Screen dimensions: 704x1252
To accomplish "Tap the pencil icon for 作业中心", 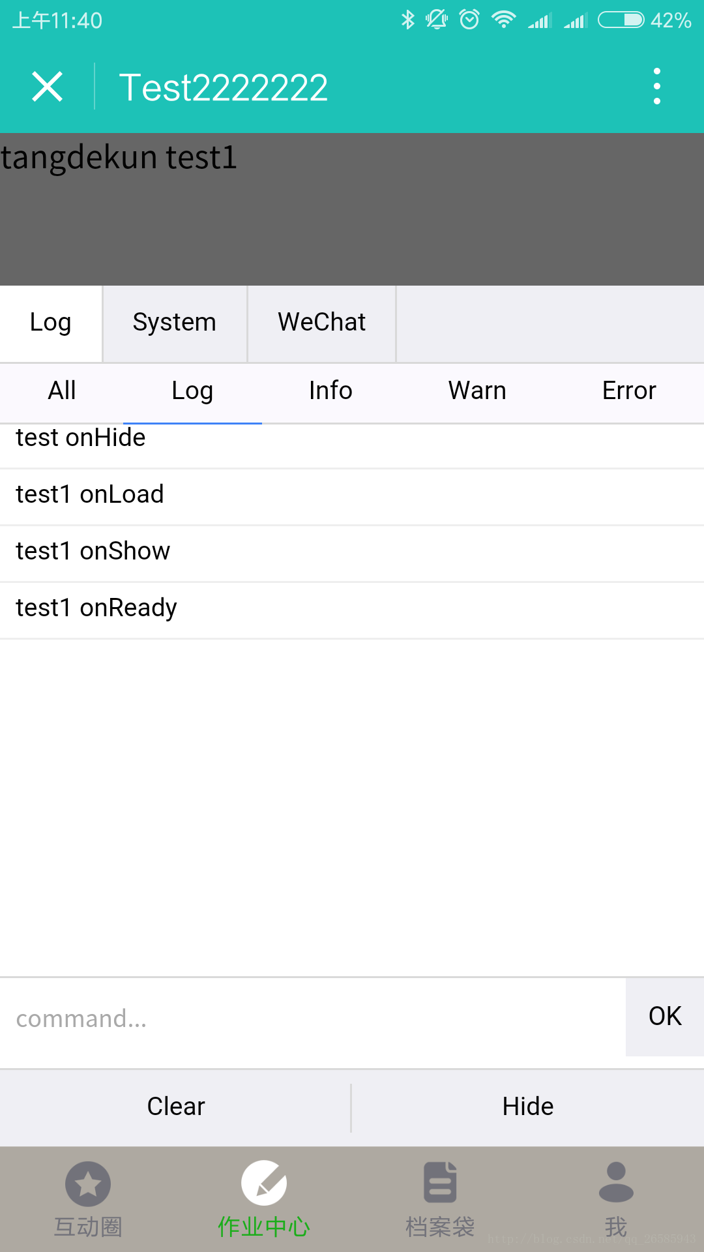I will coord(264,1184).
